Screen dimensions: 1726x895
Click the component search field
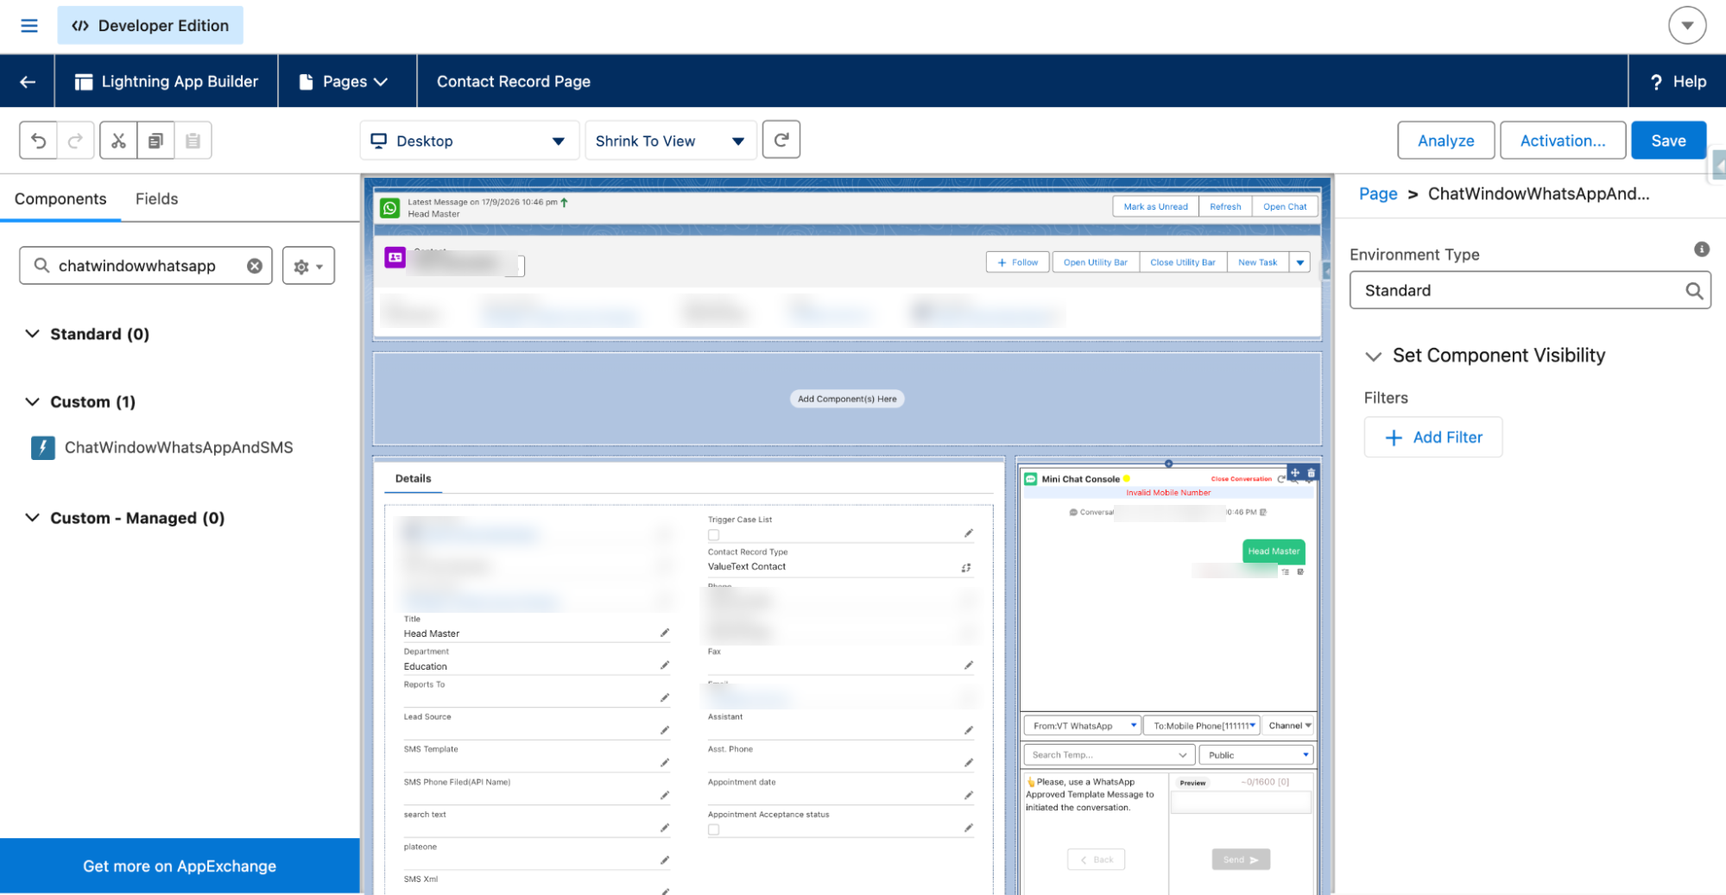(145, 266)
